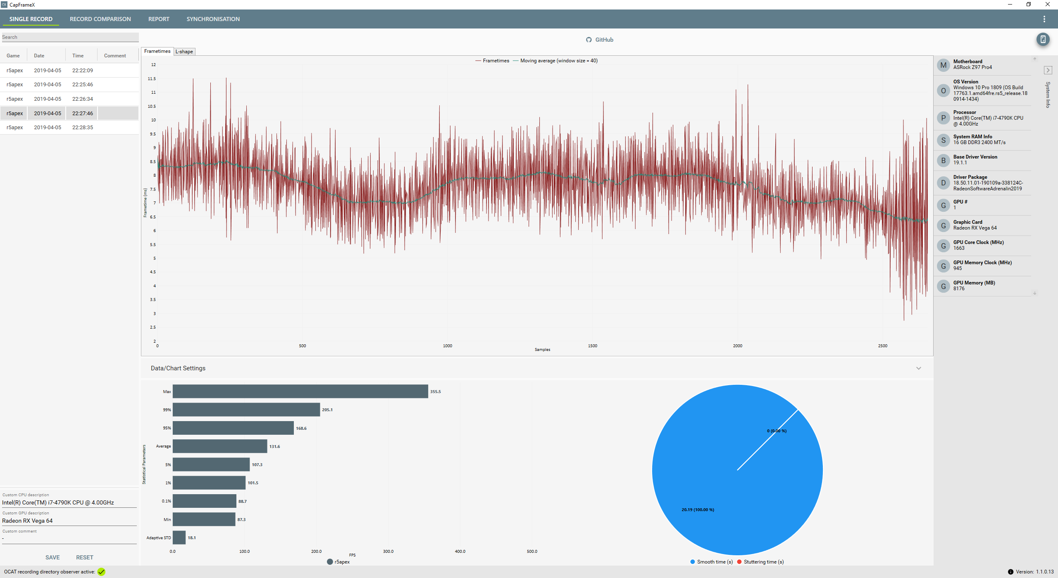Open the Report tab
The width and height of the screenshot is (1058, 578).
click(159, 19)
